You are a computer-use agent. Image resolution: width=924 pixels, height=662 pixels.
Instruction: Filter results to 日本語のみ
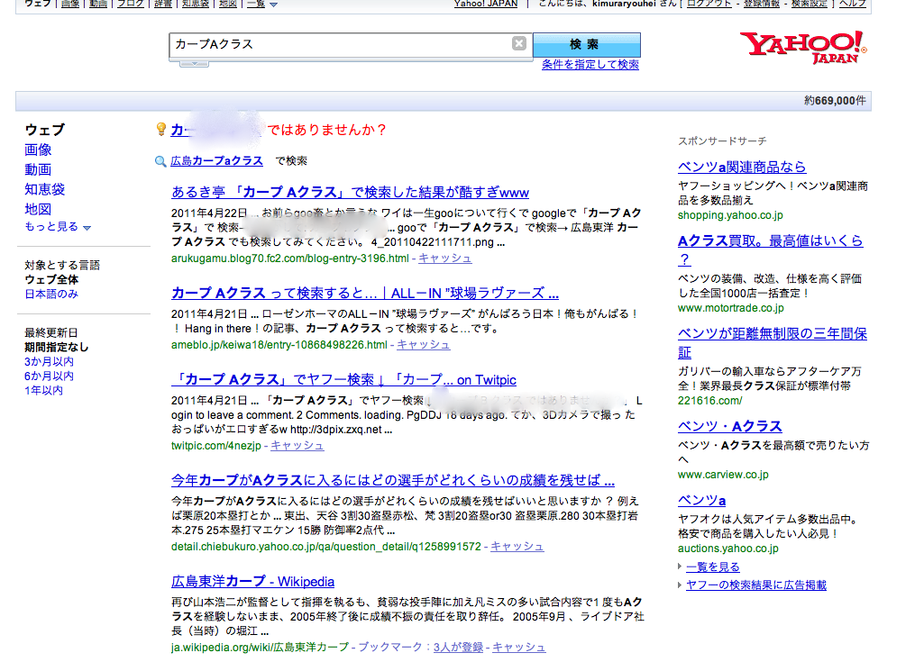point(51,294)
